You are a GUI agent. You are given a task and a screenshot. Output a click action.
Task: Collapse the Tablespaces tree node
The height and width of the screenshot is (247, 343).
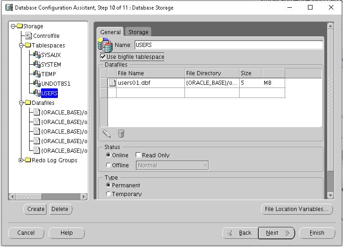coord(21,46)
